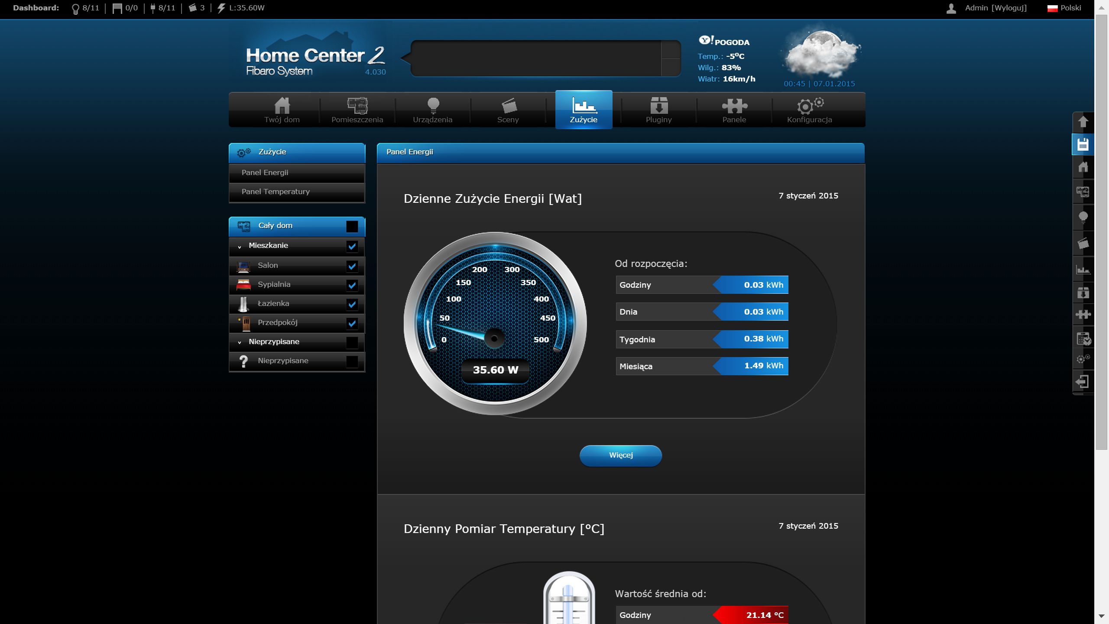The image size is (1109, 624).
Task: Click the logout icon in right sidebar
Action: click(1083, 382)
